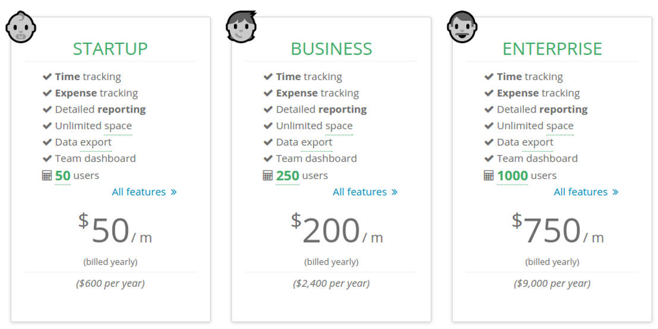658x329 pixels.
Task: Click the mustached man avatar above Enterprise
Action: [462, 27]
